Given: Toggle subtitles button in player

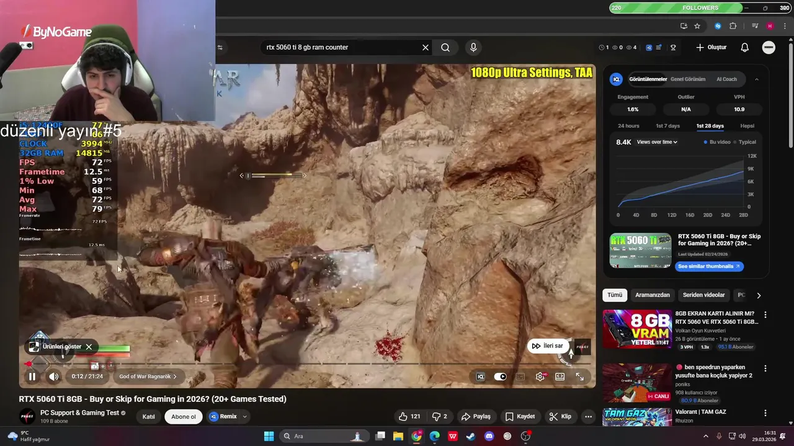Looking at the screenshot, I should [x=520, y=377].
